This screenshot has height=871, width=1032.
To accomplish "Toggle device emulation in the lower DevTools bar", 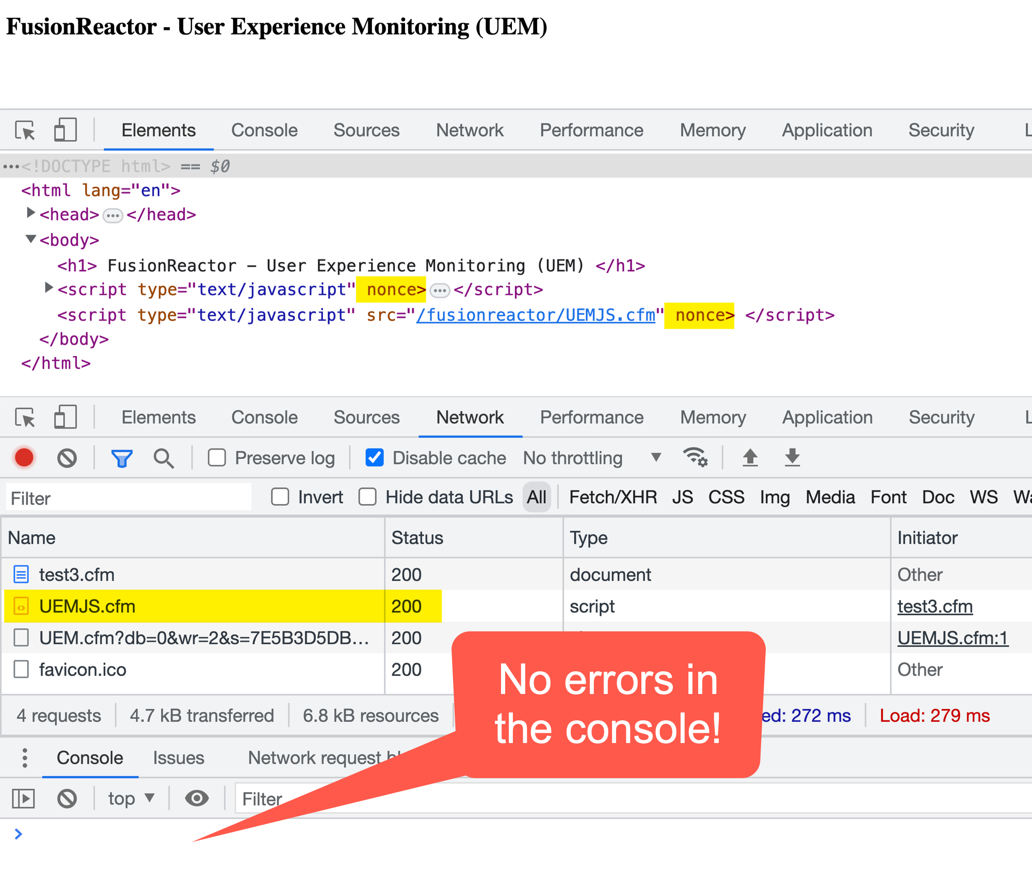I will click(x=66, y=417).
